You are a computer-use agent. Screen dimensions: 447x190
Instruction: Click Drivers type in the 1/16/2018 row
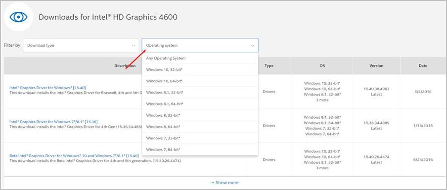click(269, 126)
